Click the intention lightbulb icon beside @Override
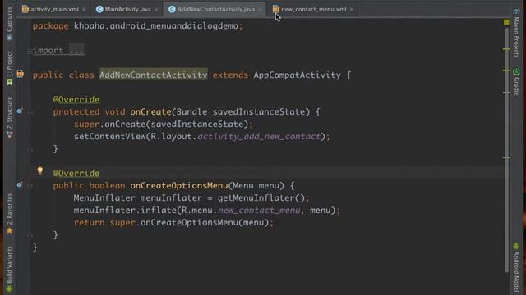Viewport: 526px width, 295px height. point(40,171)
